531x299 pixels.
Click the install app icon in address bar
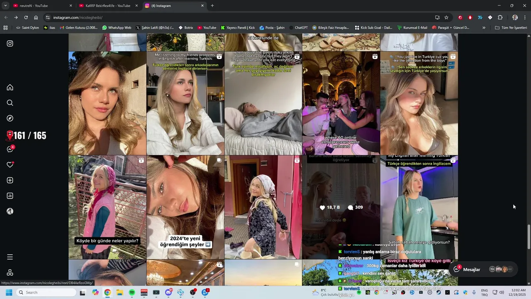pos(437,17)
